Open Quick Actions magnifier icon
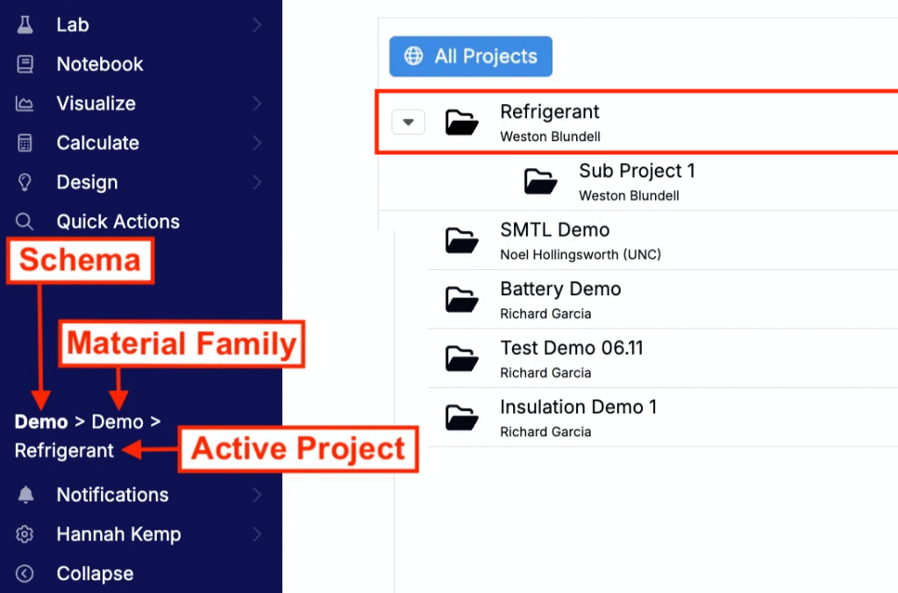This screenshot has width=898, height=593. (x=25, y=222)
